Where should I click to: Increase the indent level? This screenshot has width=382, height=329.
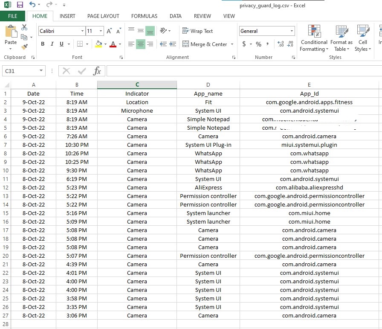point(173,44)
